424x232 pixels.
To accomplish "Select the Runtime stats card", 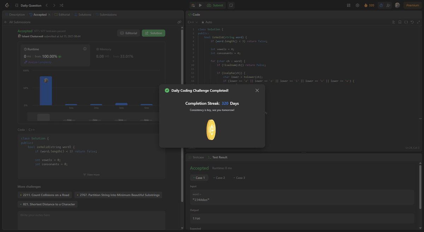I will 55,55.
